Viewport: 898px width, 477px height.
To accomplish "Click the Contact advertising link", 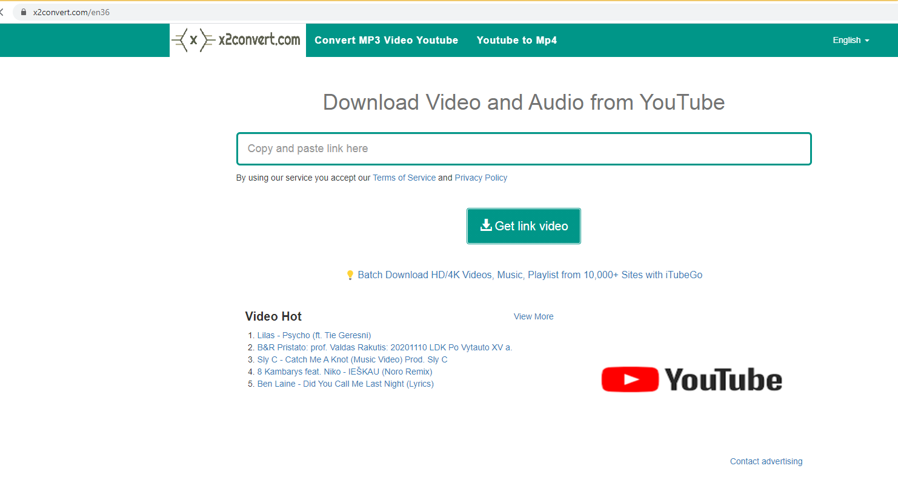I will pyautogui.click(x=766, y=461).
